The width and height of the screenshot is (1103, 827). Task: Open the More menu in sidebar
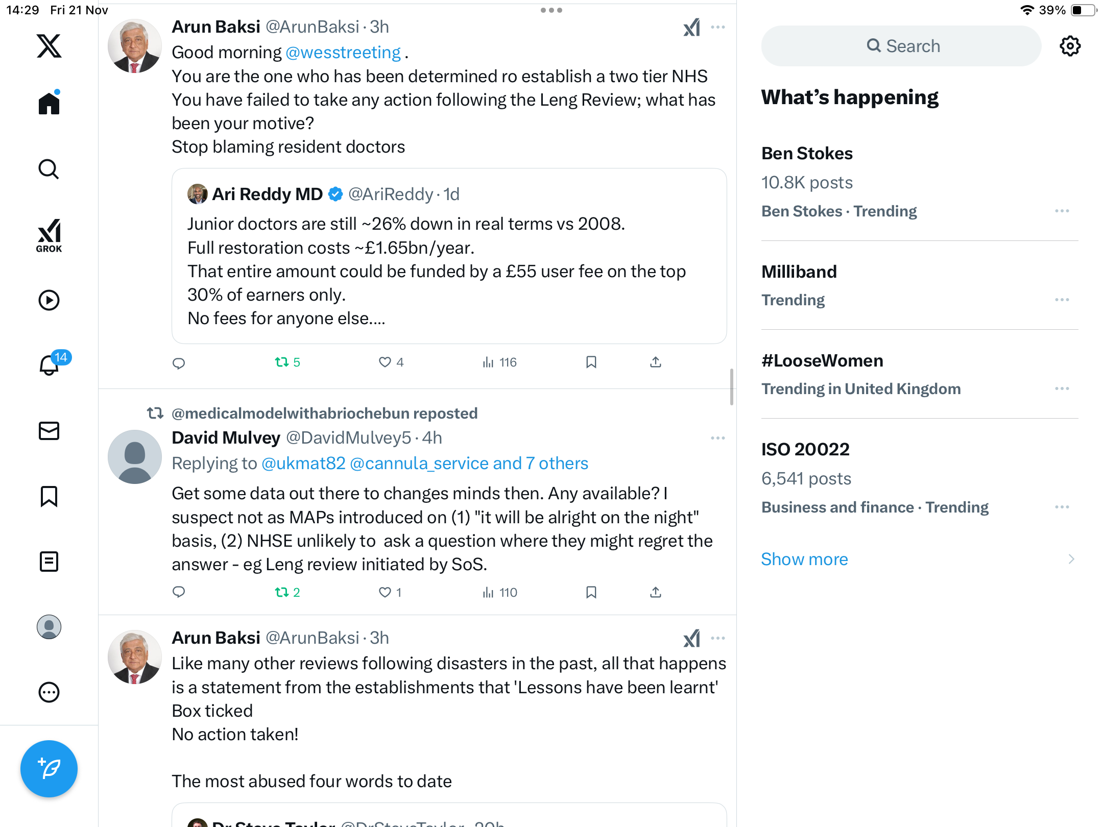49,692
